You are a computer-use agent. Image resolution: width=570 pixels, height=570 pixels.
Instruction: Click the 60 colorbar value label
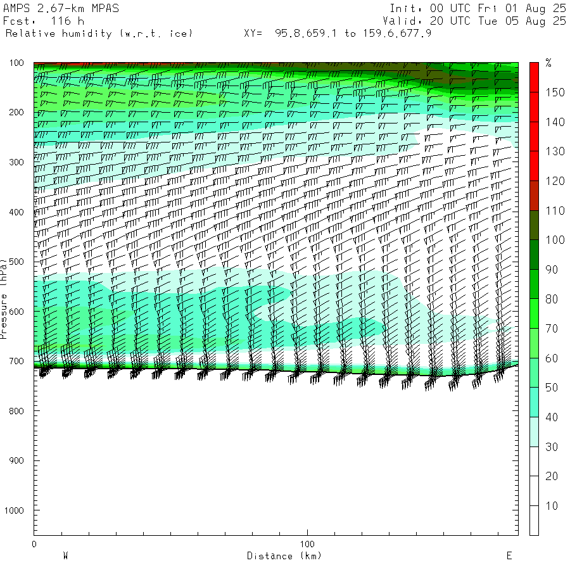(552, 358)
